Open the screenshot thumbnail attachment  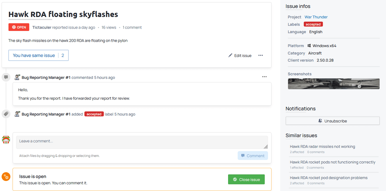pos(333,84)
